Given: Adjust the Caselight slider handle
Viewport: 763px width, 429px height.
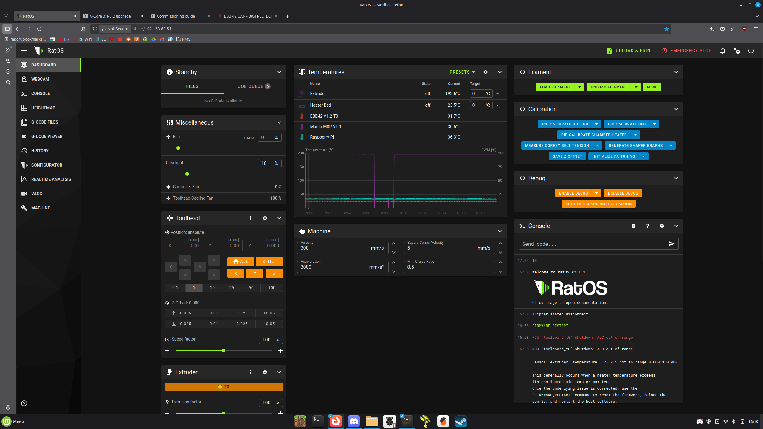Looking at the screenshot, I should [x=187, y=174].
